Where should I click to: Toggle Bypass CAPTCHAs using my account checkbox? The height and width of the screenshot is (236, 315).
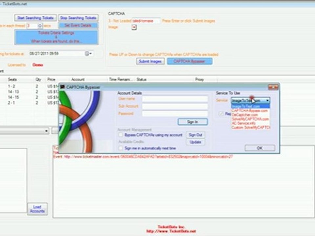point(121,135)
